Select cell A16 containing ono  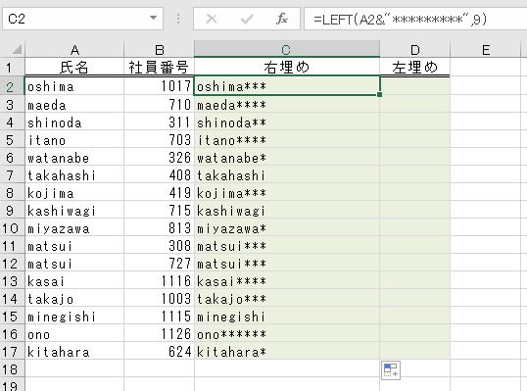[x=74, y=334]
